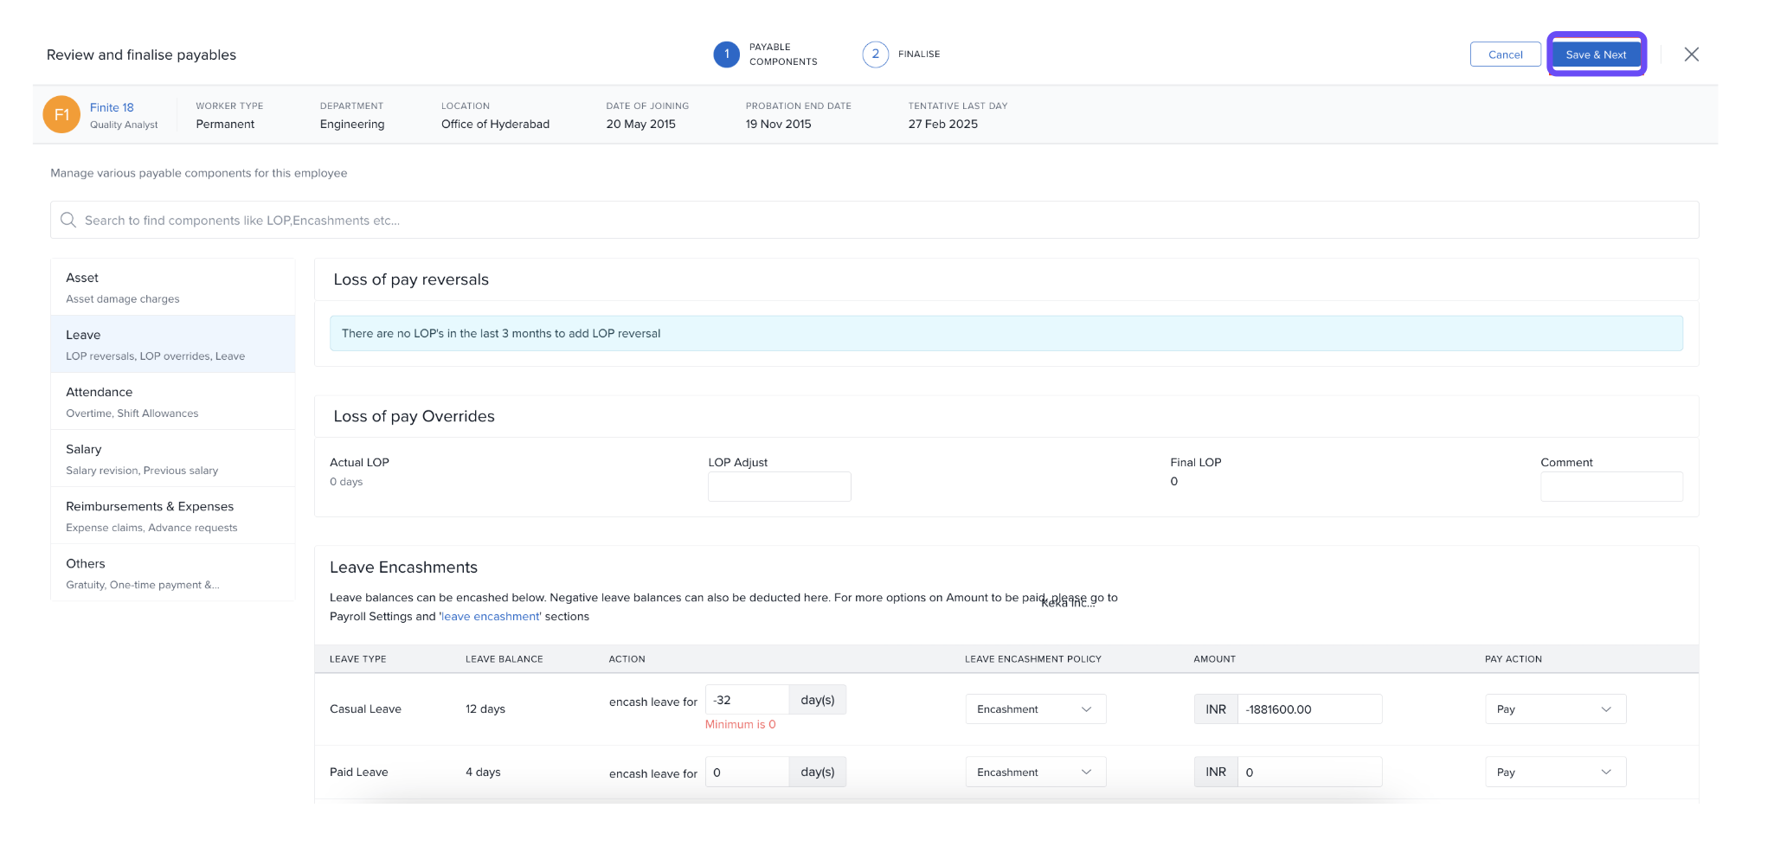The image size is (1774, 859).
Task: Select step 1 Payable Components circle
Action: 726,54
